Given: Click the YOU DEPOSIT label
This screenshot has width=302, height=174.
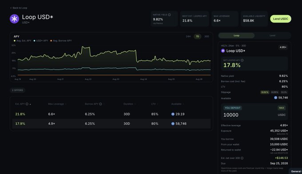Looking at the screenshot, I should pyautogui.click(x=232, y=108).
